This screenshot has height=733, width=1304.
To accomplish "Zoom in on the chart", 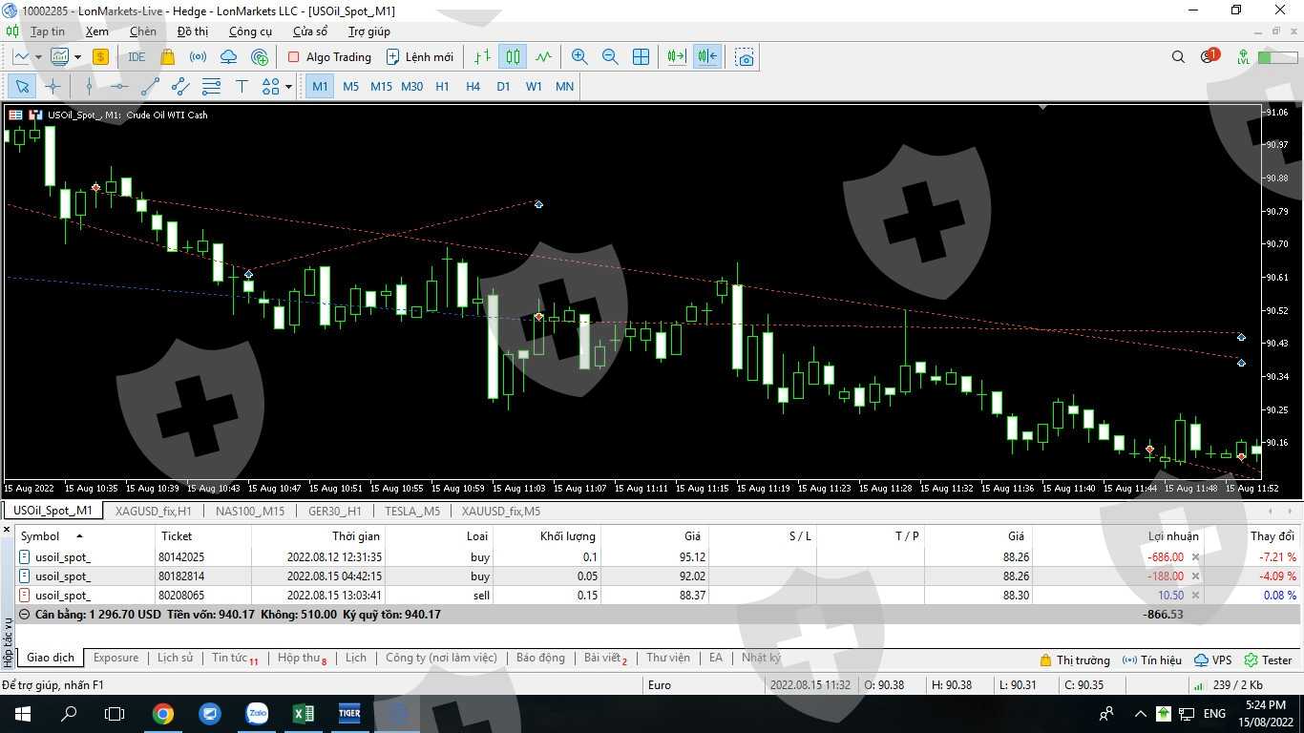I will click(579, 57).
